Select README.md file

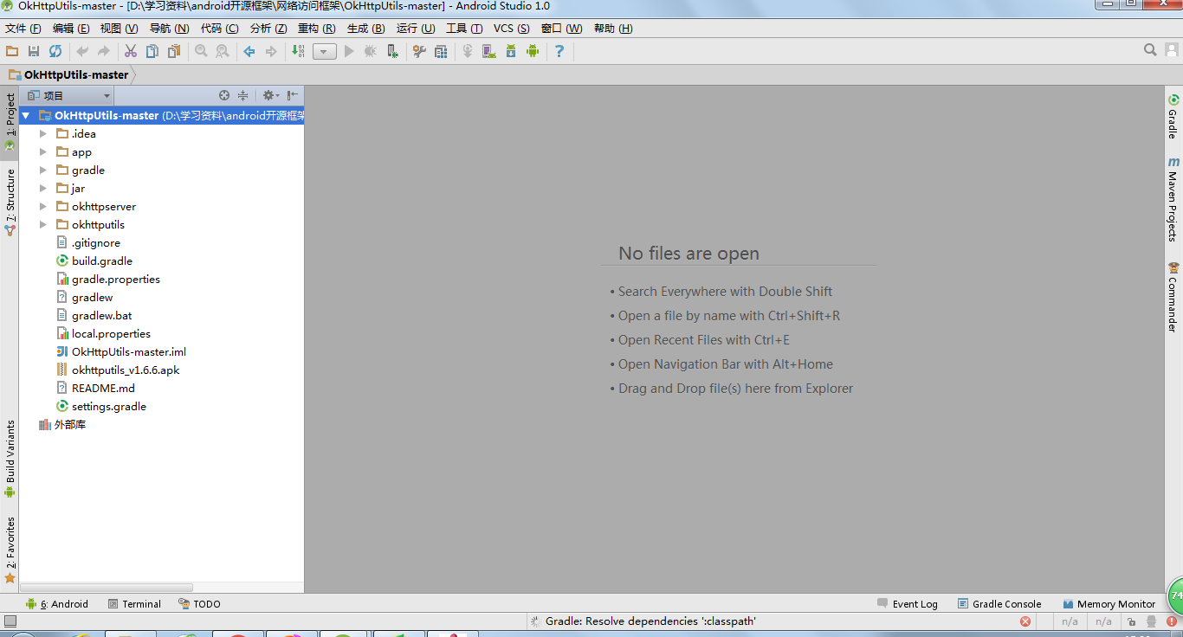point(103,388)
